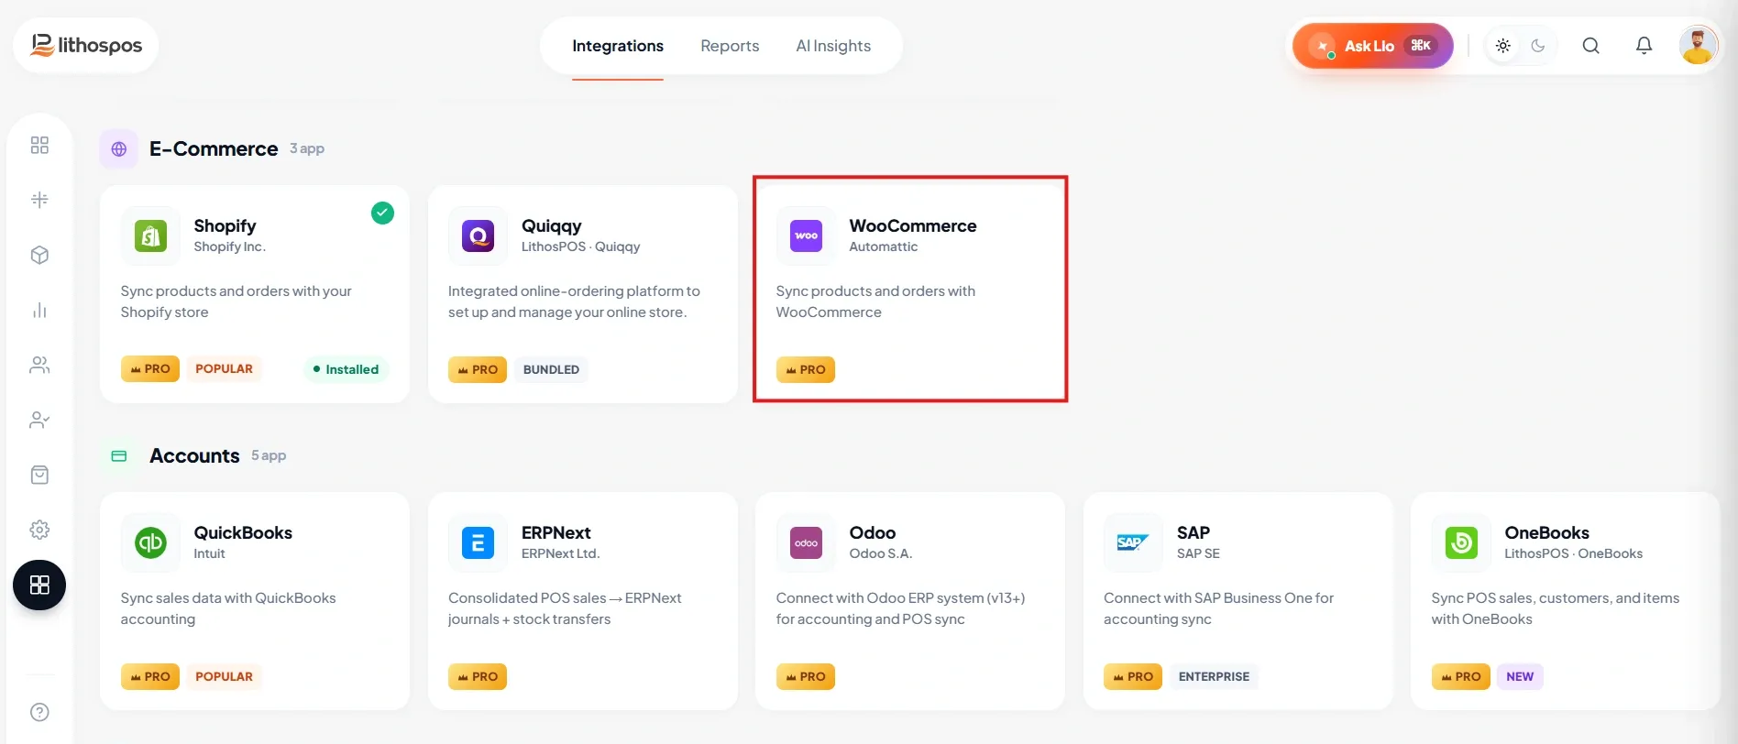The image size is (1738, 744).
Task: Open the SAP card title
Action: [x=1193, y=532]
